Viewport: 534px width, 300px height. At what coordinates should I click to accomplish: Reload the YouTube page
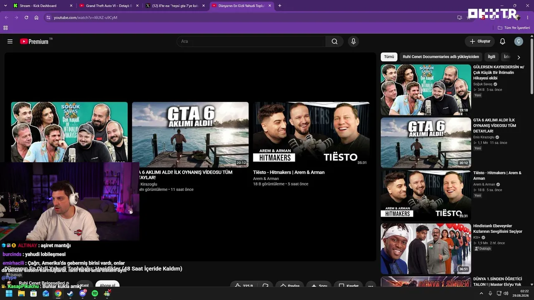[x=26, y=17]
